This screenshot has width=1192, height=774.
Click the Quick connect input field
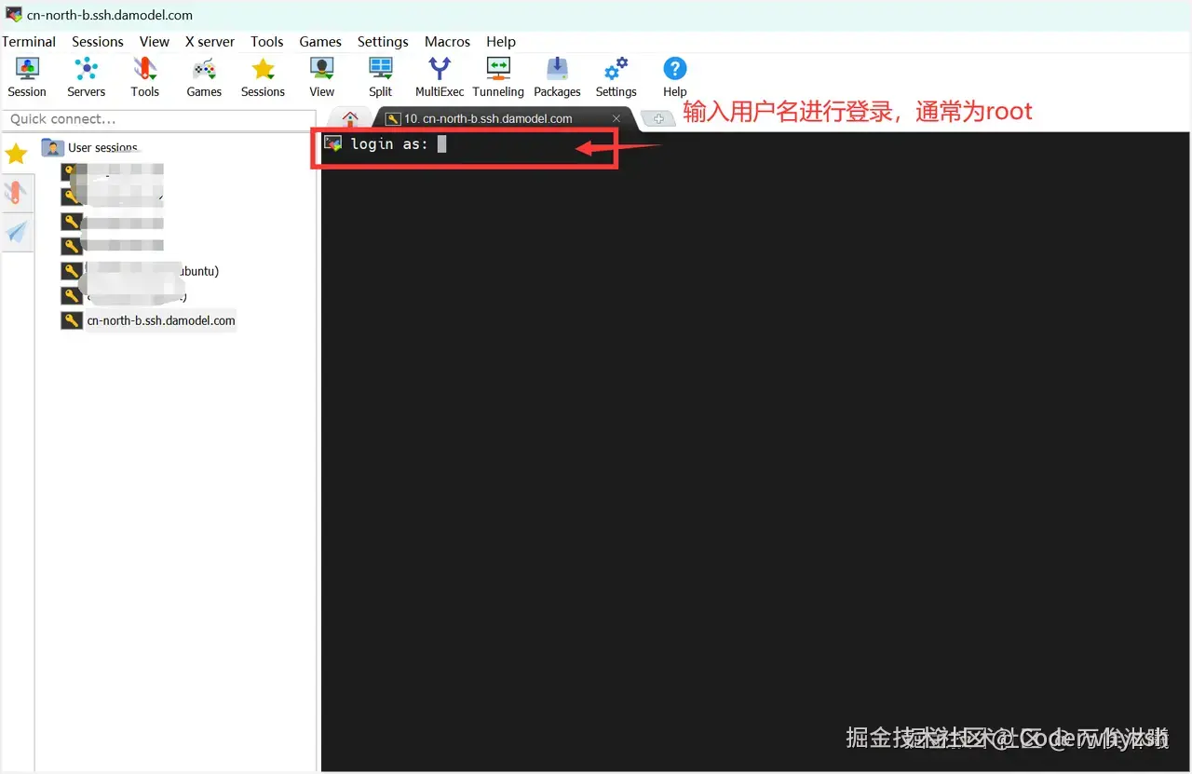[158, 119]
